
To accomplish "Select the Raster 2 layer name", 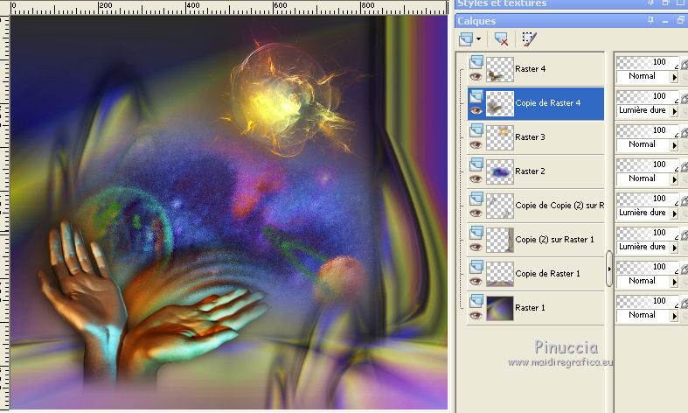I will click(x=530, y=171).
